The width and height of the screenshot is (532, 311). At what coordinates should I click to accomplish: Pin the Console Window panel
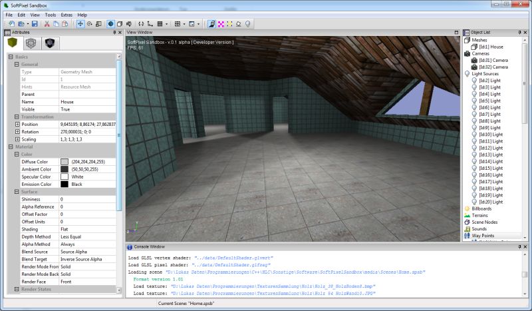(x=519, y=247)
